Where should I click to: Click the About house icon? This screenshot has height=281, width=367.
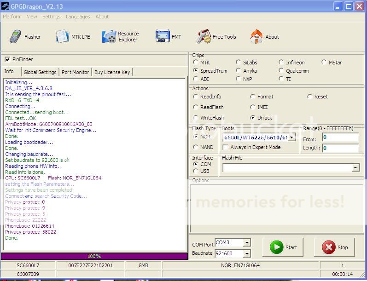[x=257, y=36]
